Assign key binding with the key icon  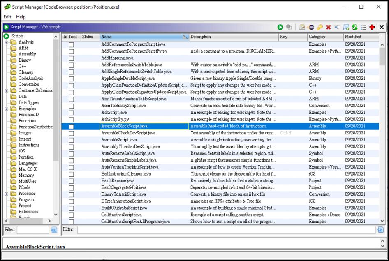[320, 27]
